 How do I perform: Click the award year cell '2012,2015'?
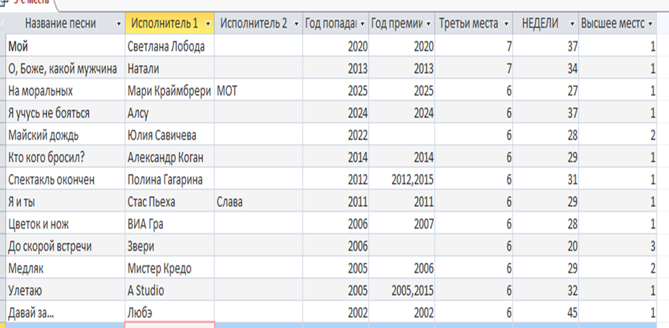(x=402, y=179)
